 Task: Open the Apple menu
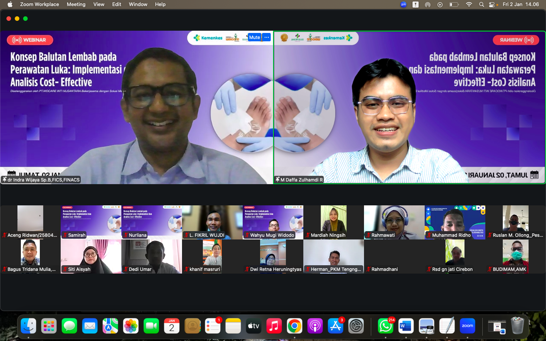pos(10,5)
